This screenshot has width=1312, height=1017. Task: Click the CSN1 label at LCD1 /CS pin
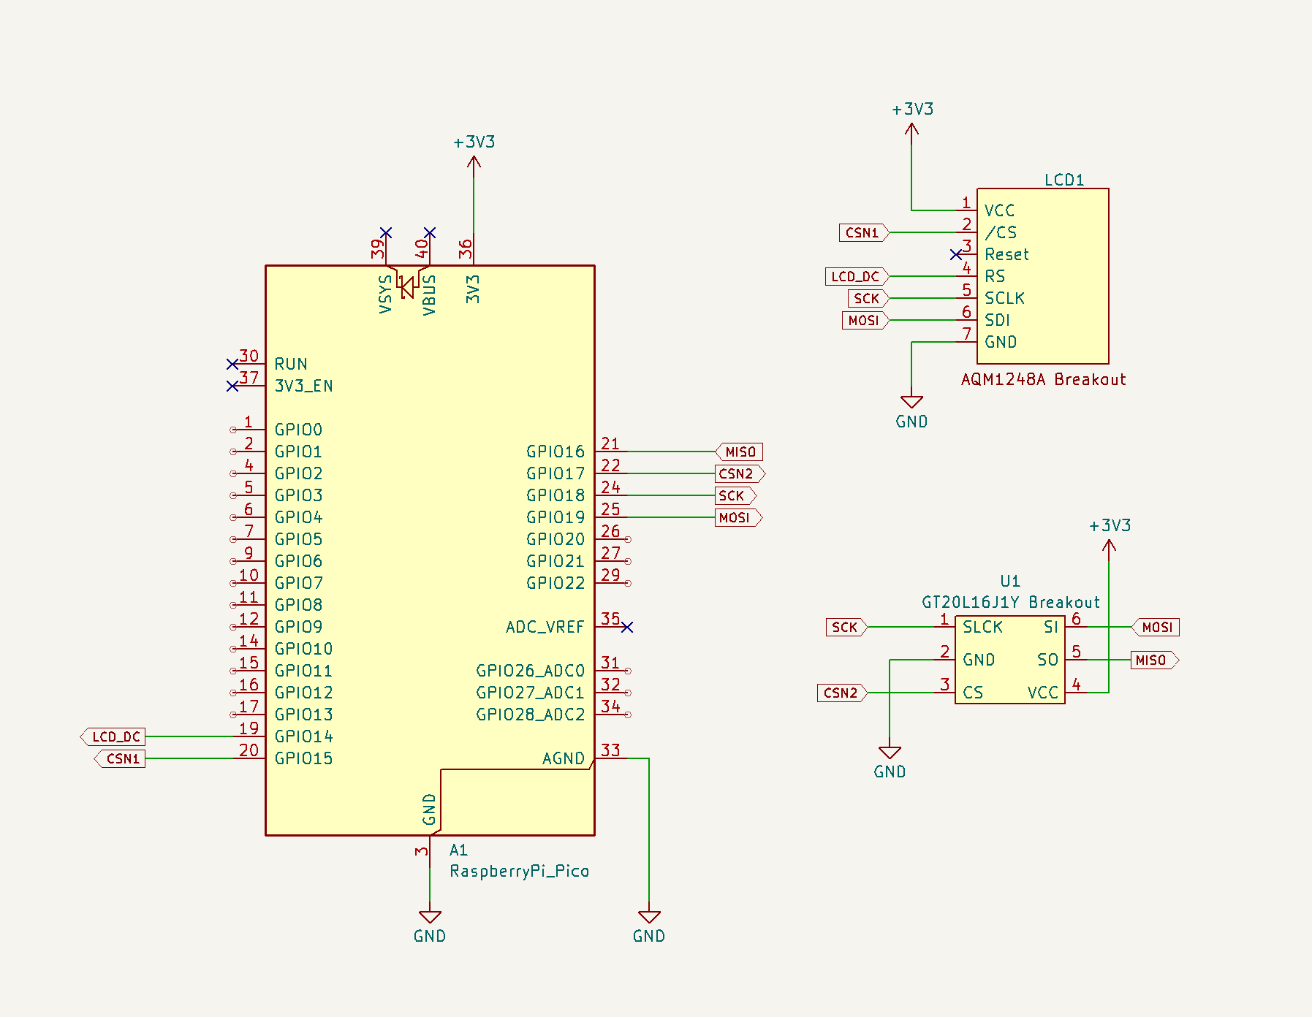(863, 232)
